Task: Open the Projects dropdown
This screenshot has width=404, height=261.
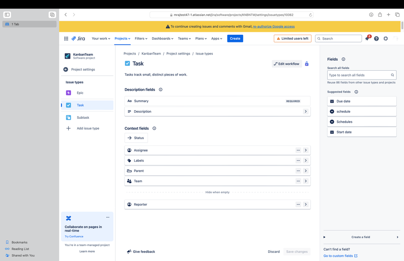Action: [x=123, y=39]
